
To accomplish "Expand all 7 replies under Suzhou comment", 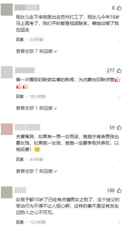I will tap(36, 51).
